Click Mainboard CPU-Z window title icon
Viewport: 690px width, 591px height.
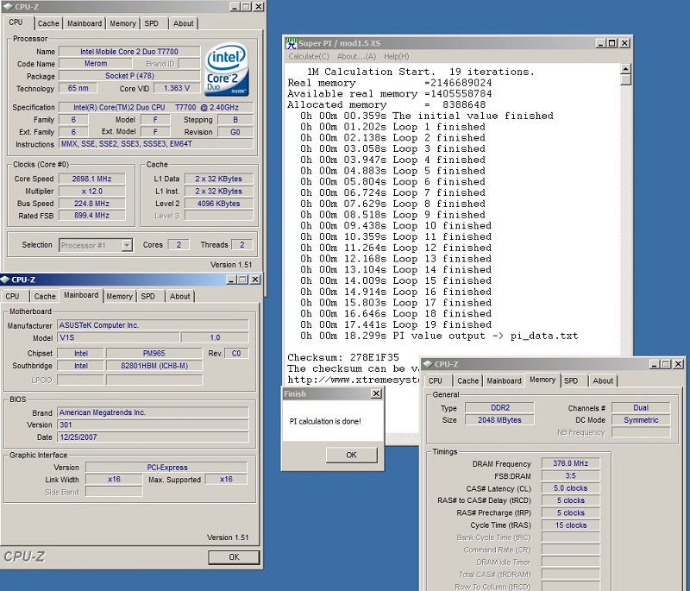[x=5, y=280]
